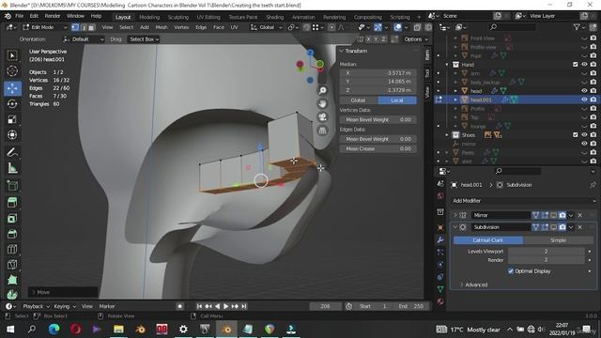Switch Transform to Local coordinates
601x338 pixels.
pyautogui.click(x=397, y=100)
